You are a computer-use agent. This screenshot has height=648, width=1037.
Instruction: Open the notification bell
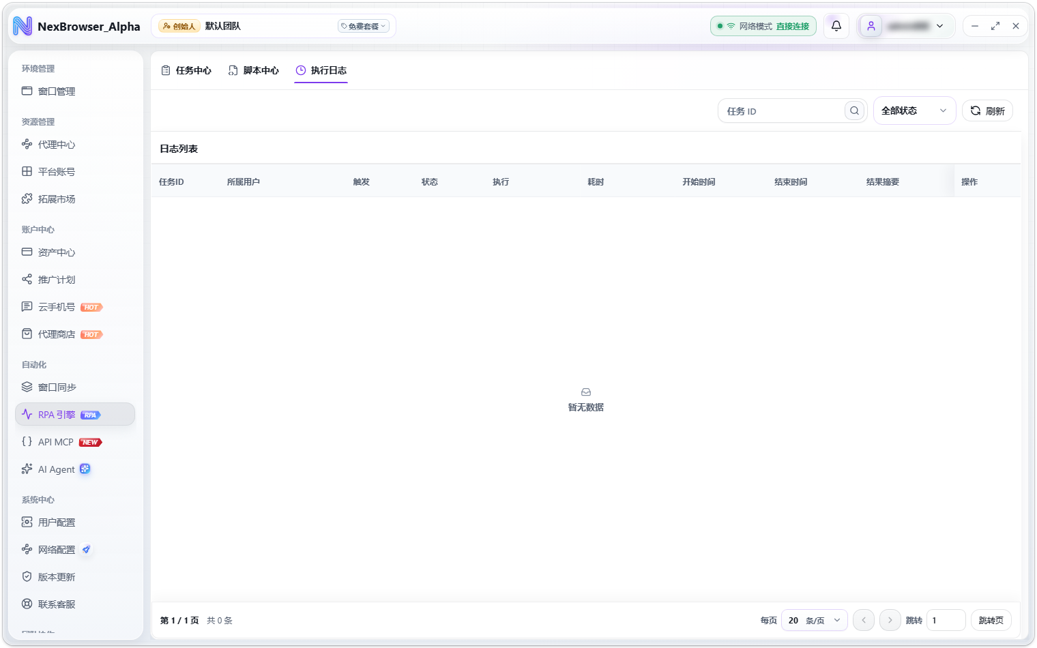836,26
